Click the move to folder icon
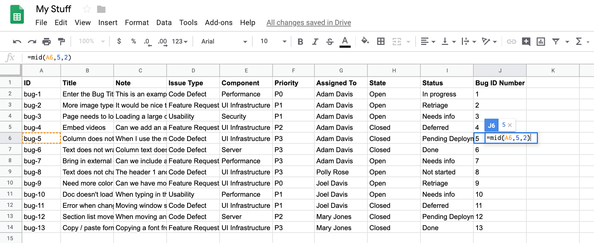This screenshot has height=243, width=594. 101,9
